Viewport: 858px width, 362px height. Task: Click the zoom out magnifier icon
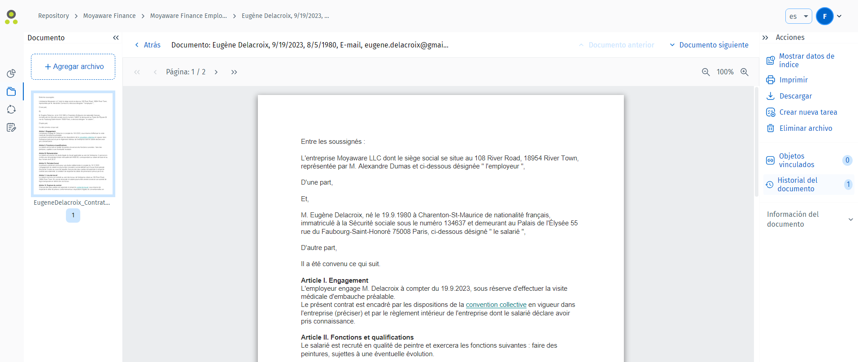(706, 72)
